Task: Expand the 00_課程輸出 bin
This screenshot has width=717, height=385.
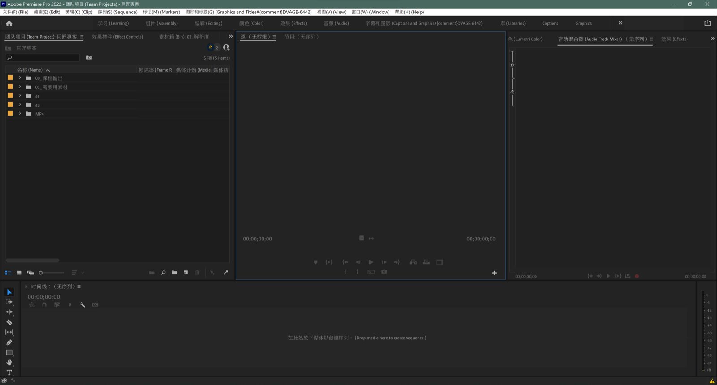Action: [20, 77]
